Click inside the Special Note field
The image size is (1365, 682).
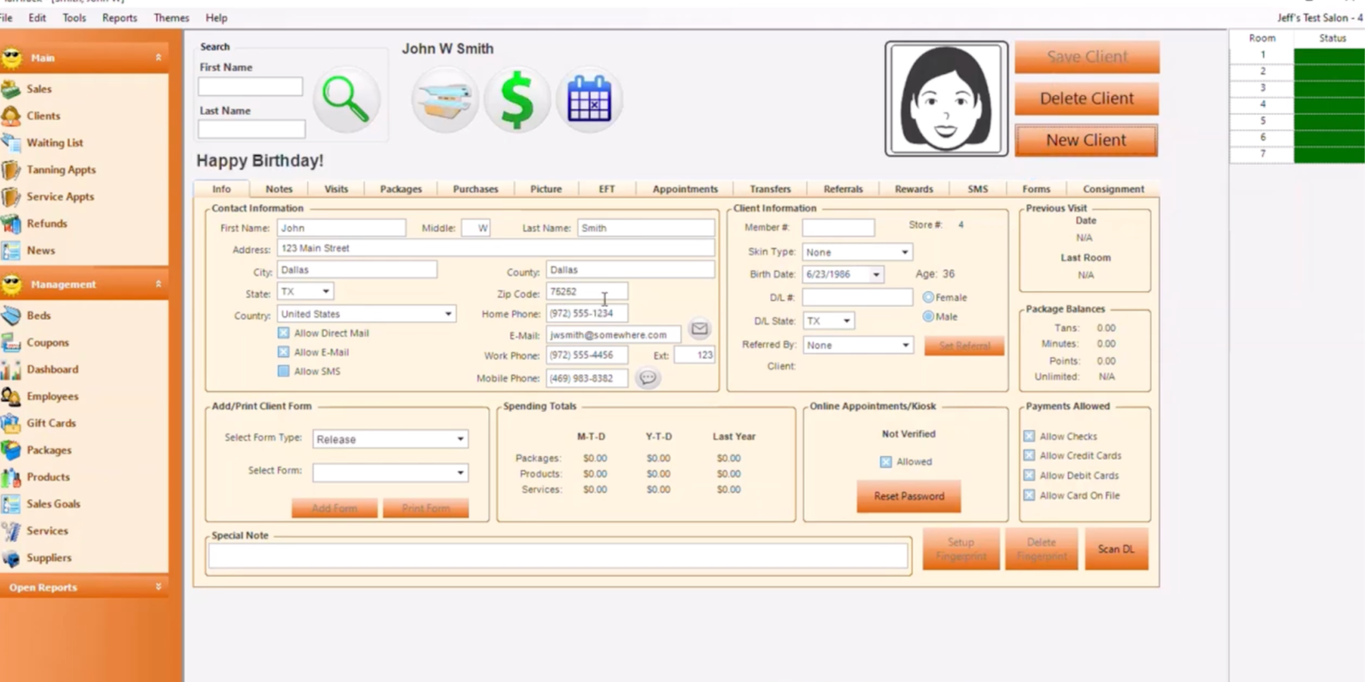(558, 556)
